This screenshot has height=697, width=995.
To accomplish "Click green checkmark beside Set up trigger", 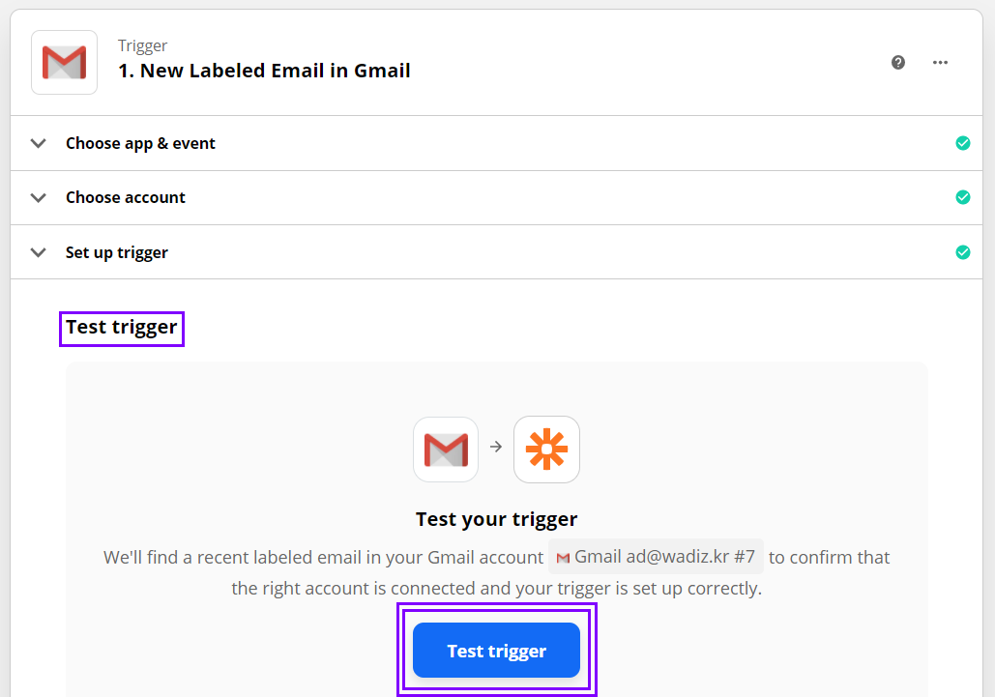I will (963, 252).
